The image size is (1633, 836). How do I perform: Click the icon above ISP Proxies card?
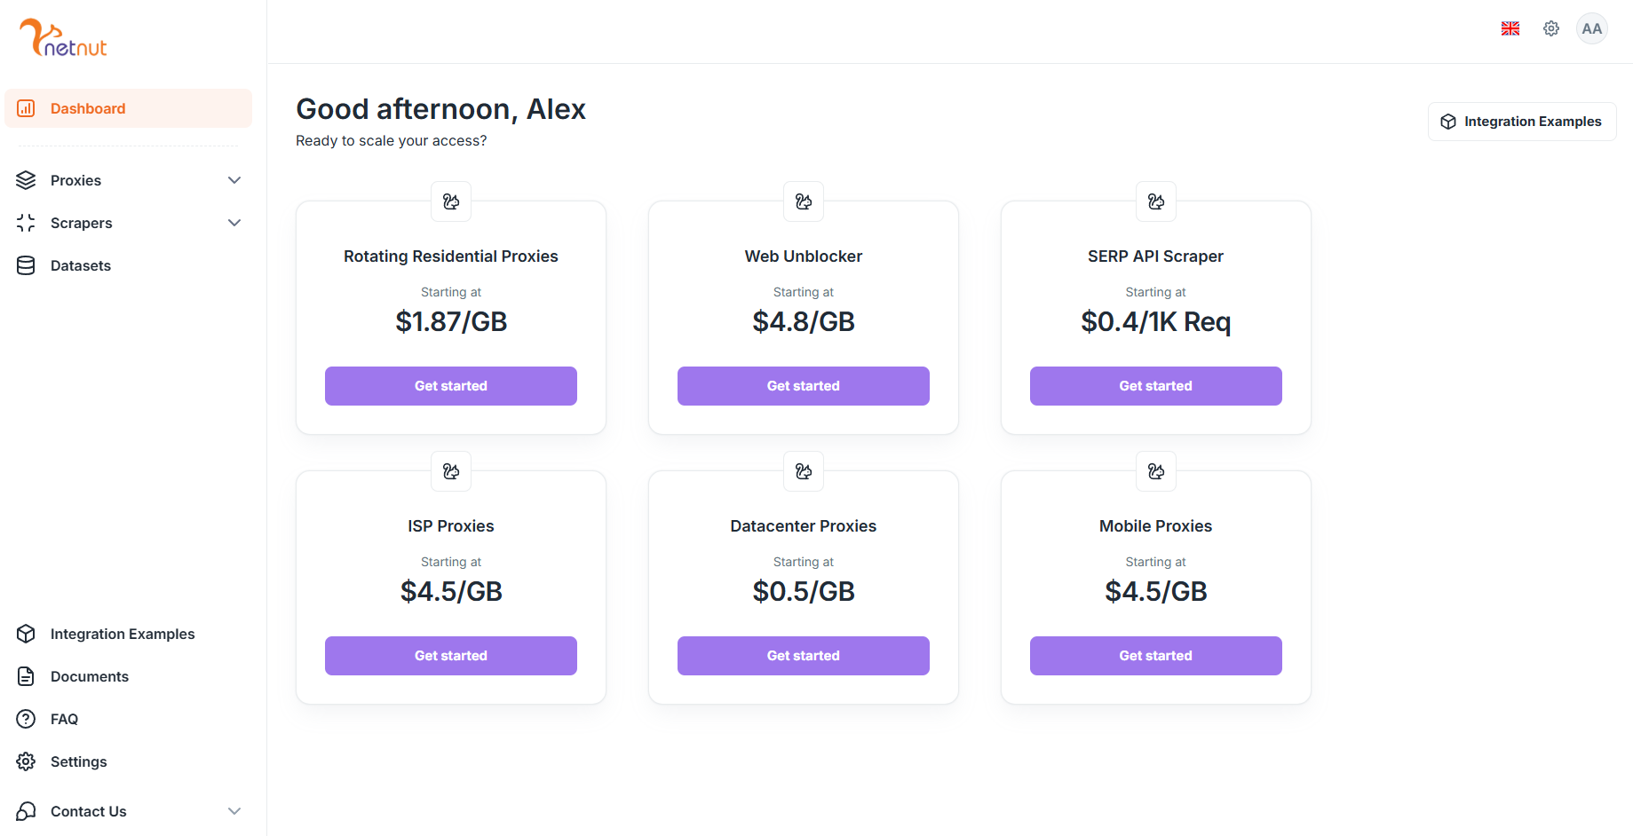pos(450,471)
